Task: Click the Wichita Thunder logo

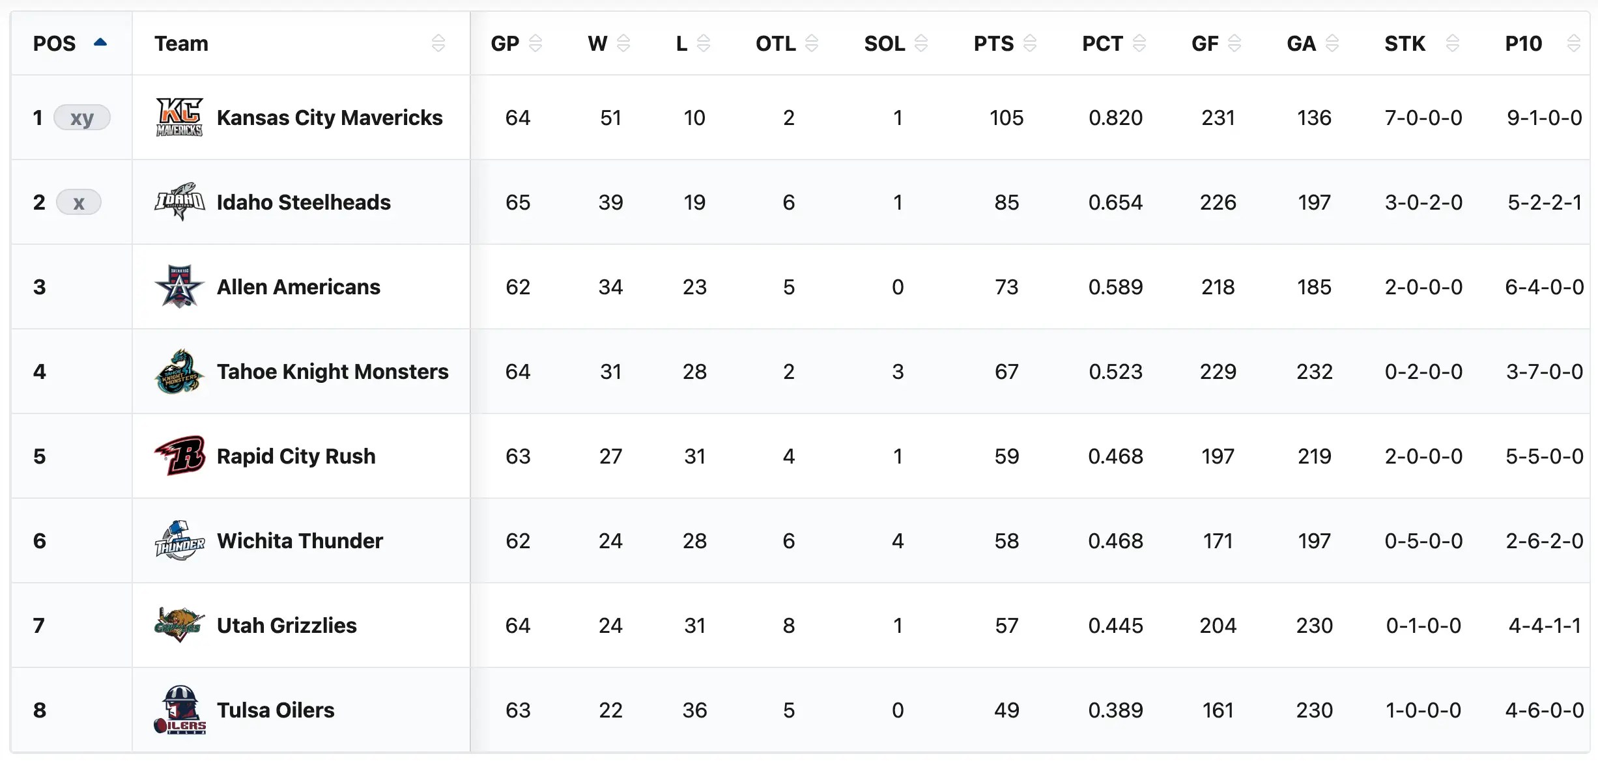Action: click(179, 540)
